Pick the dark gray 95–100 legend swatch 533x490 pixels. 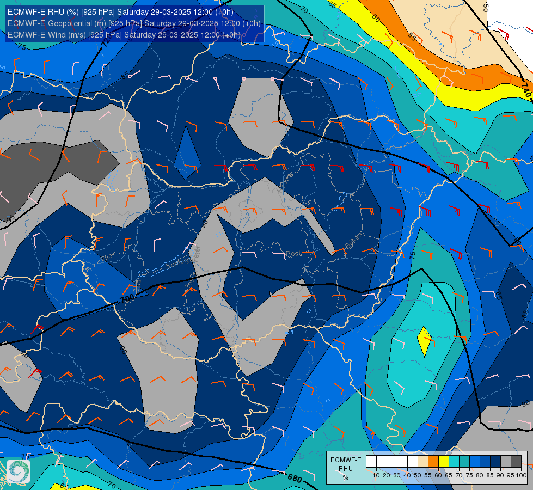click(516, 462)
